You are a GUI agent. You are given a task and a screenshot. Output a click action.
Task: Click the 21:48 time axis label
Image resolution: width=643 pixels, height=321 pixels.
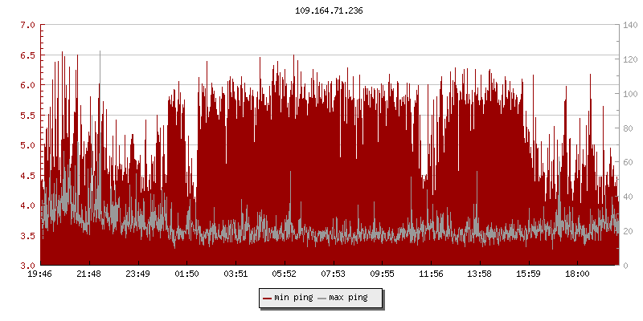88,274
